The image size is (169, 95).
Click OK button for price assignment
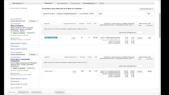tap(148, 13)
